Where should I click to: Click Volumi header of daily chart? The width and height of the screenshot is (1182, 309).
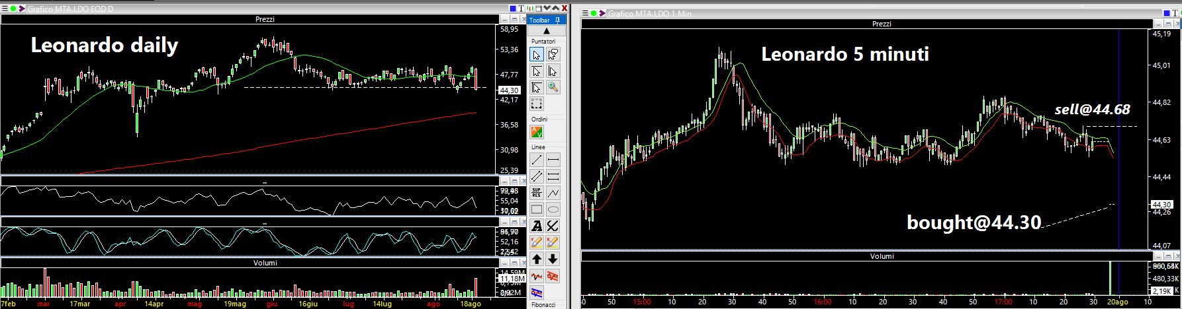(x=265, y=263)
